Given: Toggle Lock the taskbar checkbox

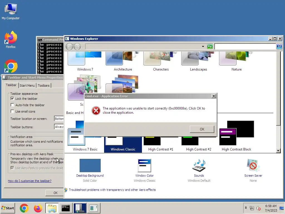Looking at the screenshot, I should click(12, 99).
